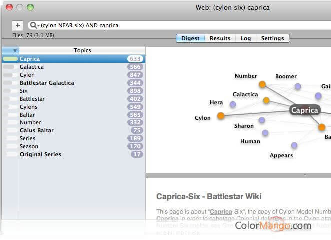Open the Settings tab
The image size is (331, 240).
point(272,38)
